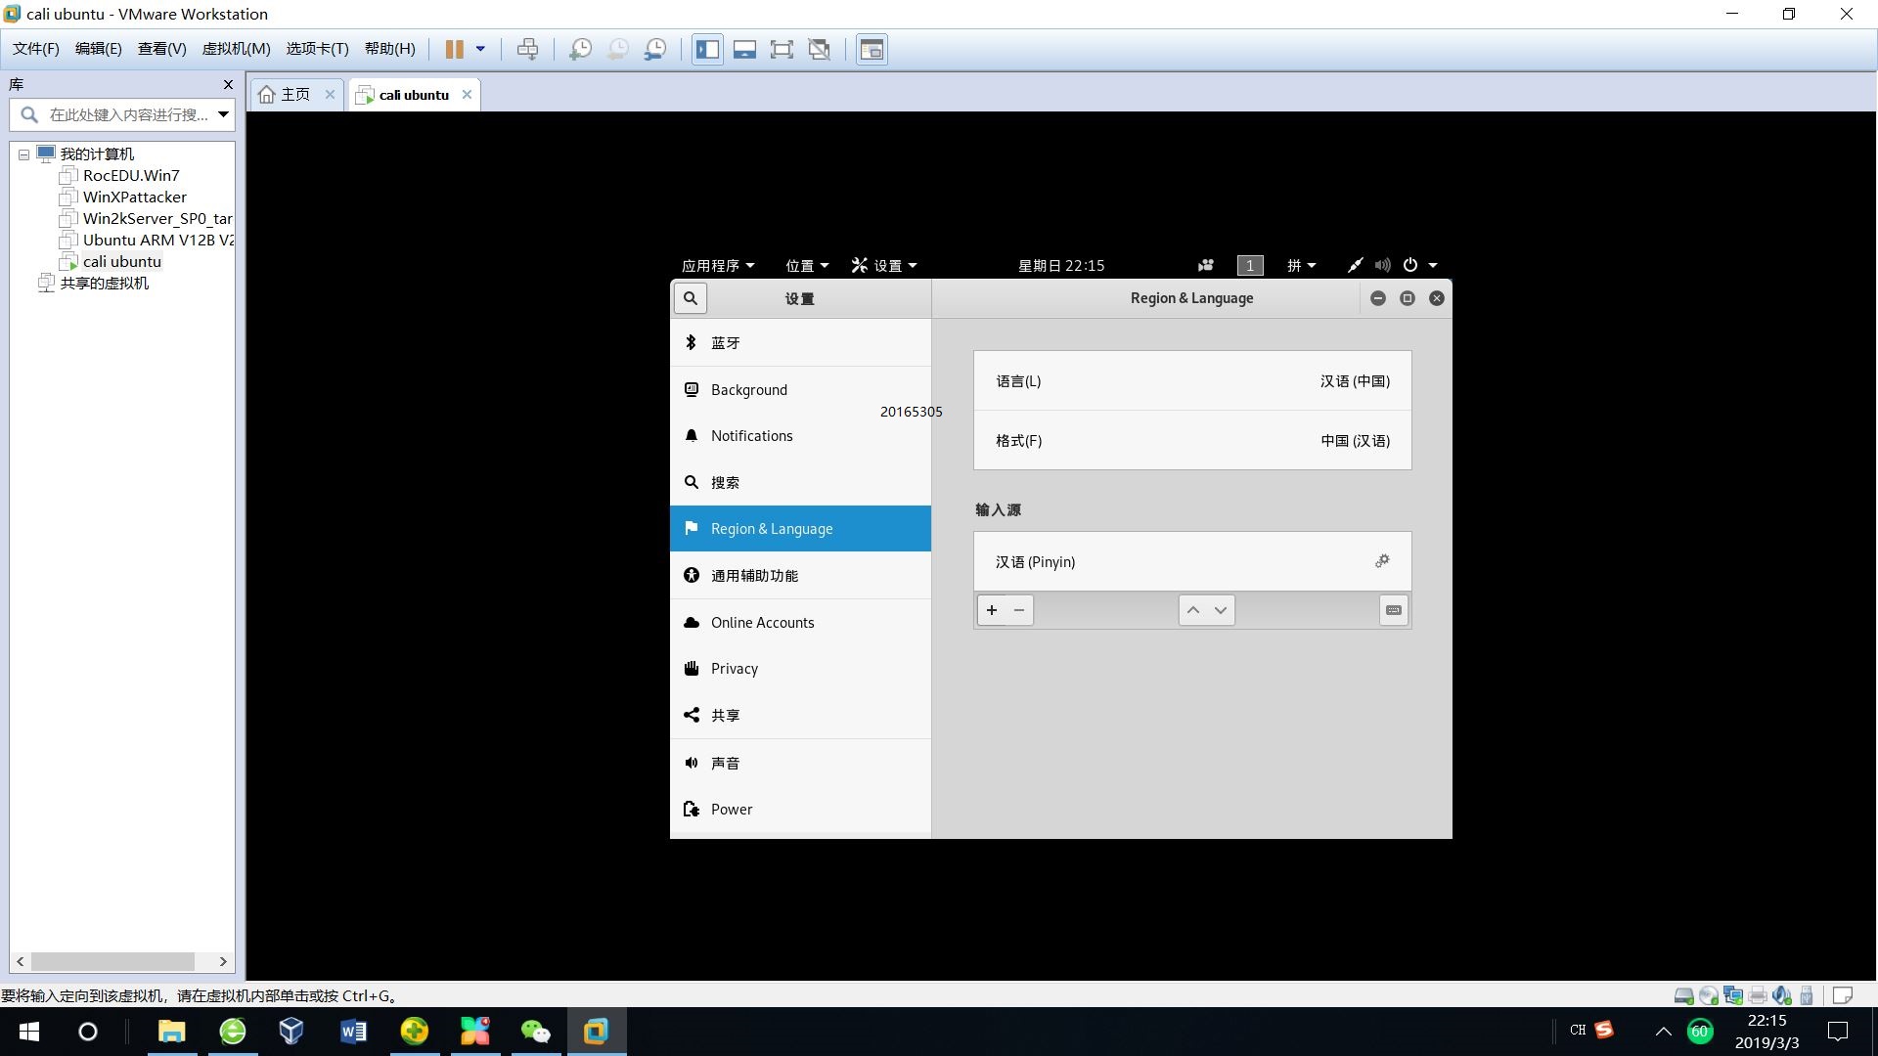
Task: Select Ubuntu ARM V12B virtual machine
Action: [157, 240]
